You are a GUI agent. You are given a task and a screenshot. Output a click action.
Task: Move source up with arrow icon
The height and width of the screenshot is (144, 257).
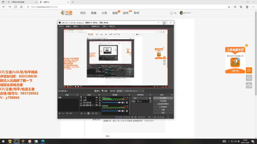93,113
